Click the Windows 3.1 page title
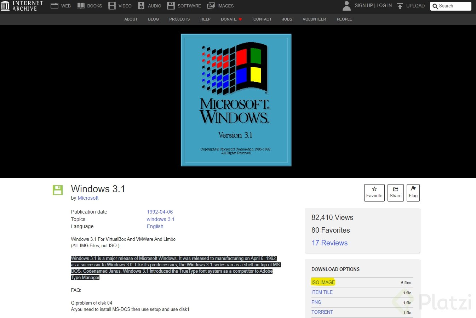 tap(98, 189)
